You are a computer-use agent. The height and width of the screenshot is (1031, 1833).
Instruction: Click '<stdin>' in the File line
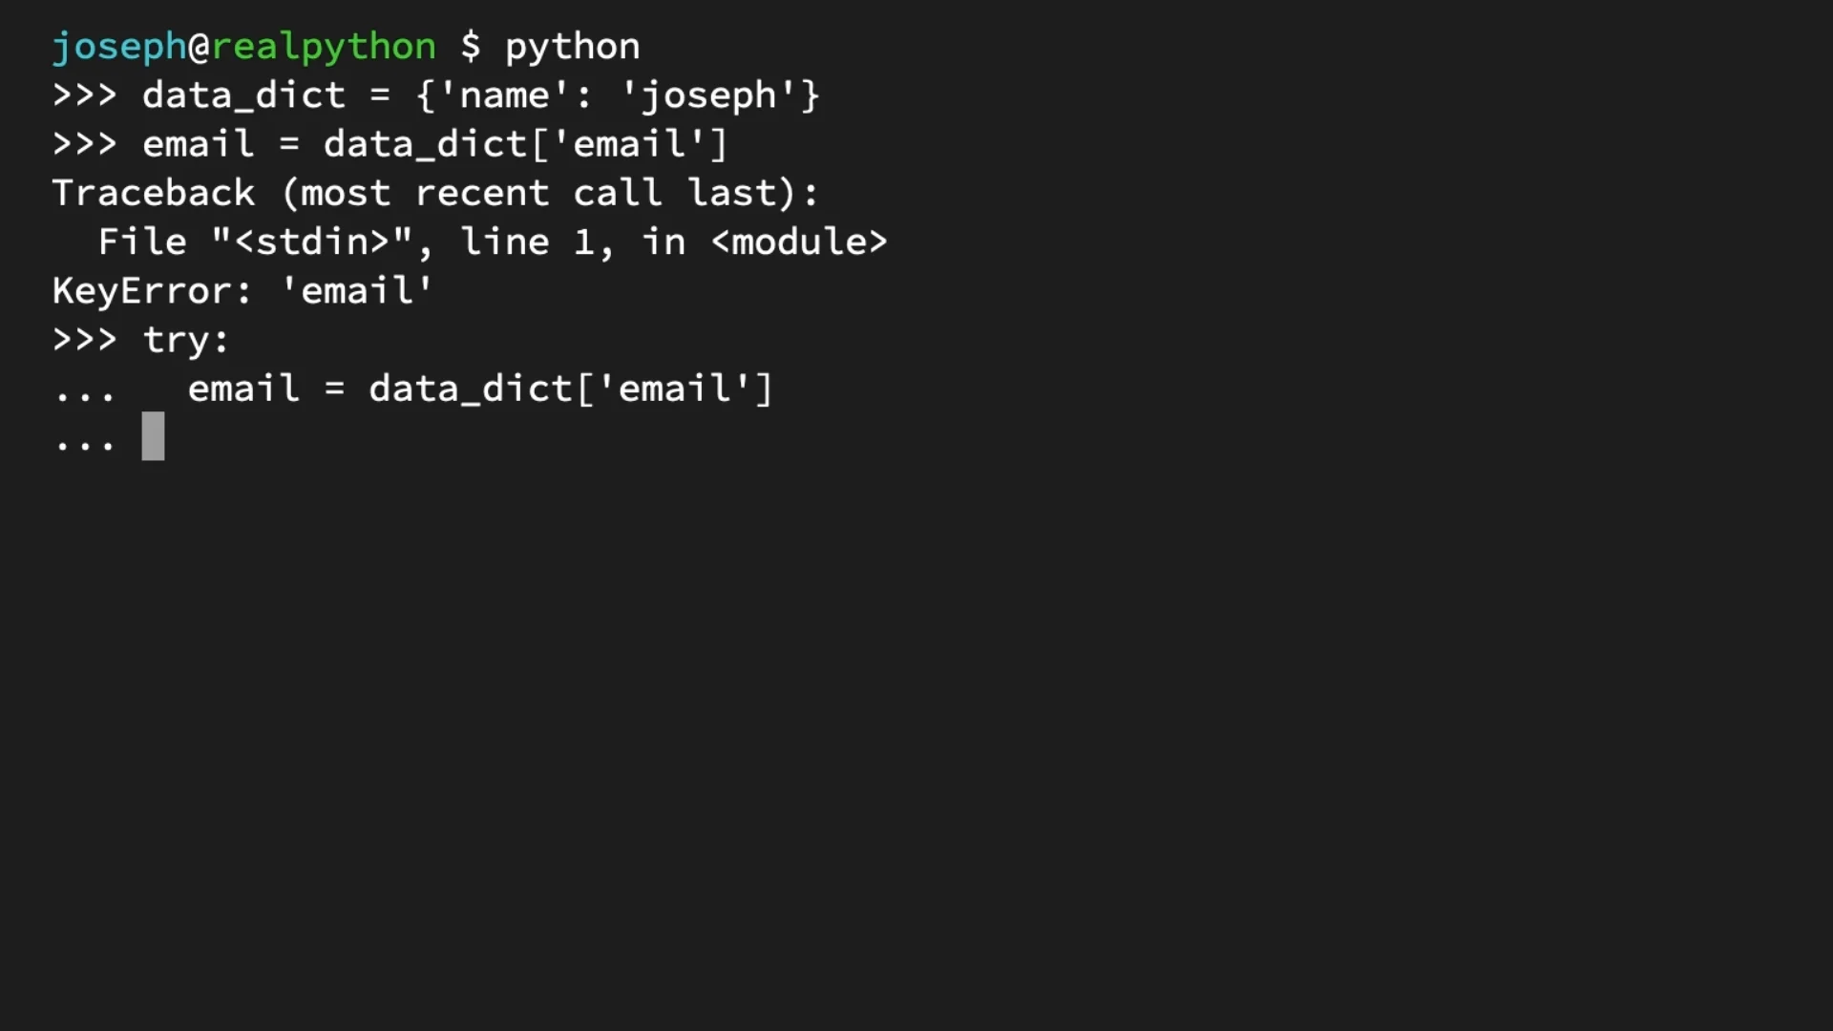click(311, 242)
